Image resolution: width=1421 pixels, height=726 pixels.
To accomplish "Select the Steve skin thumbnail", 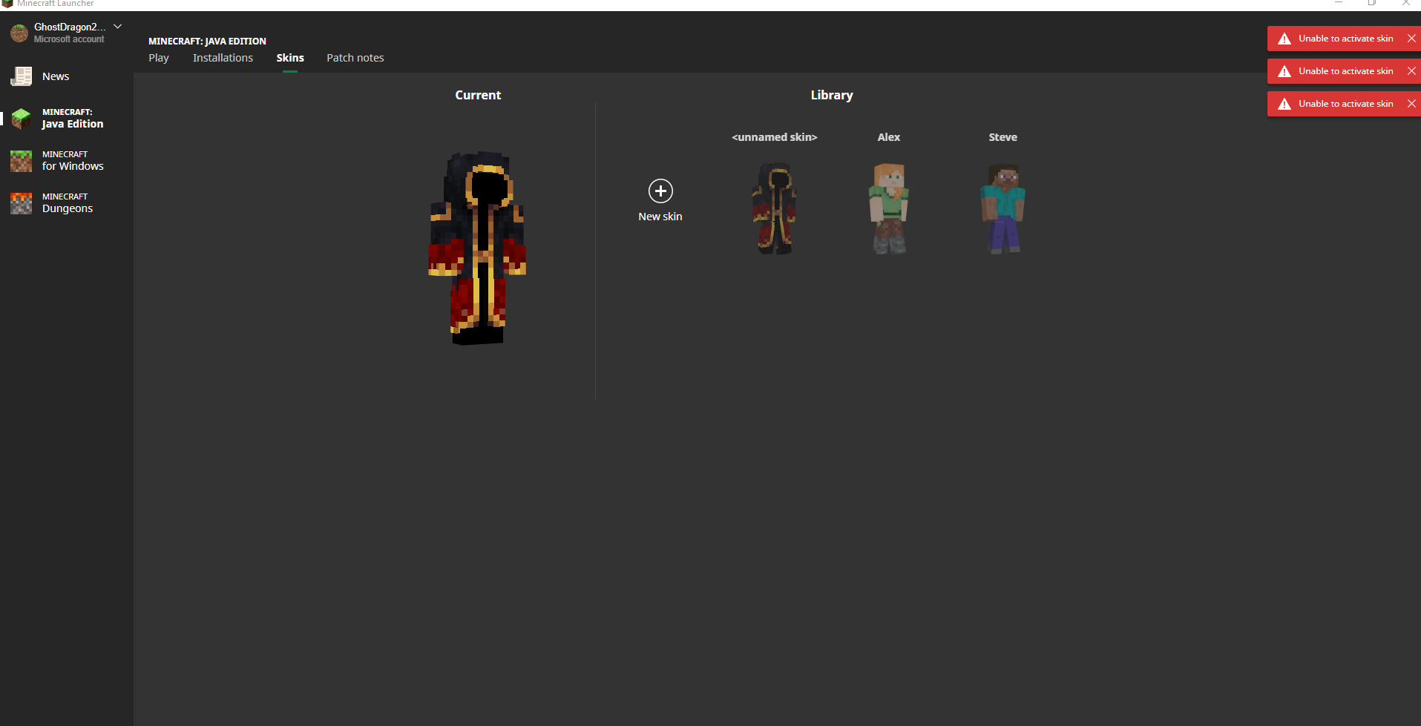I will [1003, 208].
